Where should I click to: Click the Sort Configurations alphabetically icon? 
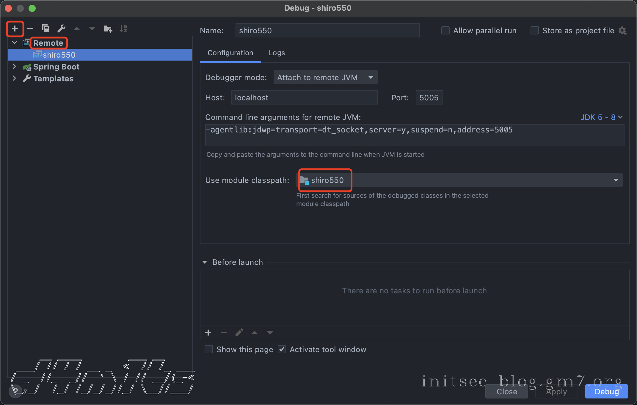[123, 29]
